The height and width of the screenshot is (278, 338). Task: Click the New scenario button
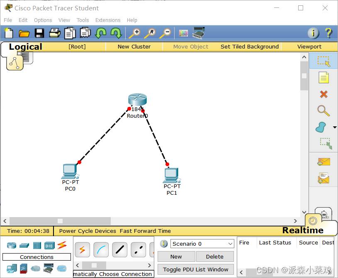pos(176,256)
